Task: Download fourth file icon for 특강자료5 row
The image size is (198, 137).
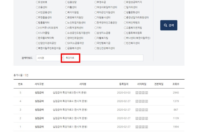Action: click(x=147, y=93)
